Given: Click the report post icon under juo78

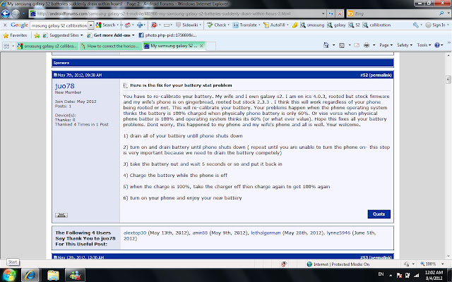Looking at the screenshot, I should [x=61, y=215].
